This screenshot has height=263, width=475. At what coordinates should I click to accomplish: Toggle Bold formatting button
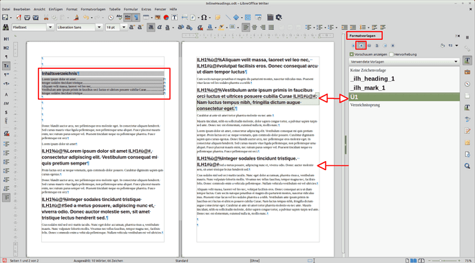tap(151, 28)
